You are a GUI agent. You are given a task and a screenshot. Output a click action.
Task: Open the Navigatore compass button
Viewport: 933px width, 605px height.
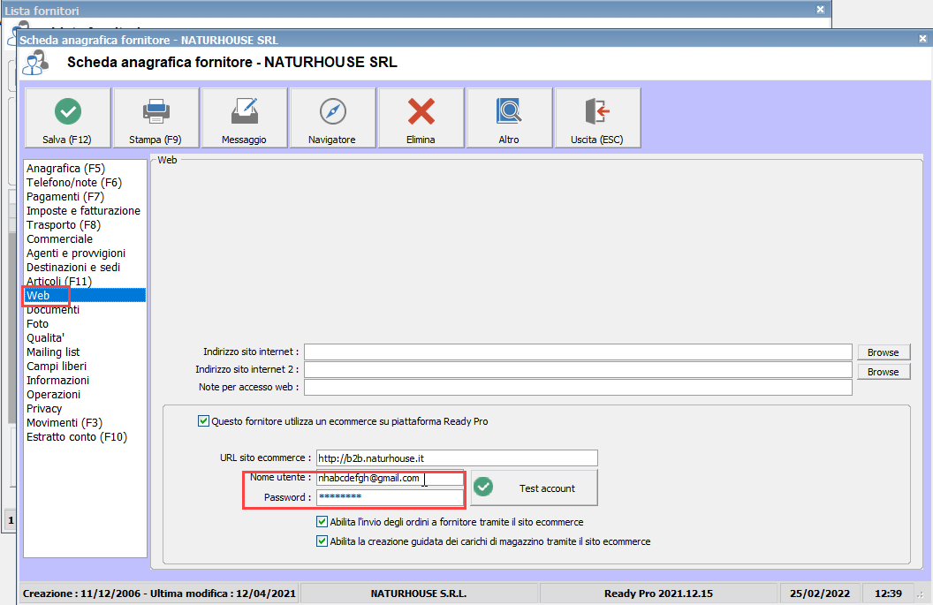[x=332, y=117]
